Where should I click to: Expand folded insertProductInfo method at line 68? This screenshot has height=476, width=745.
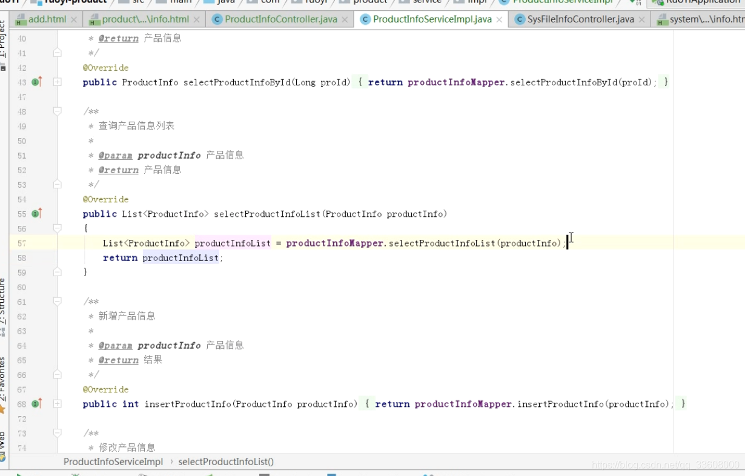[x=57, y=403]
